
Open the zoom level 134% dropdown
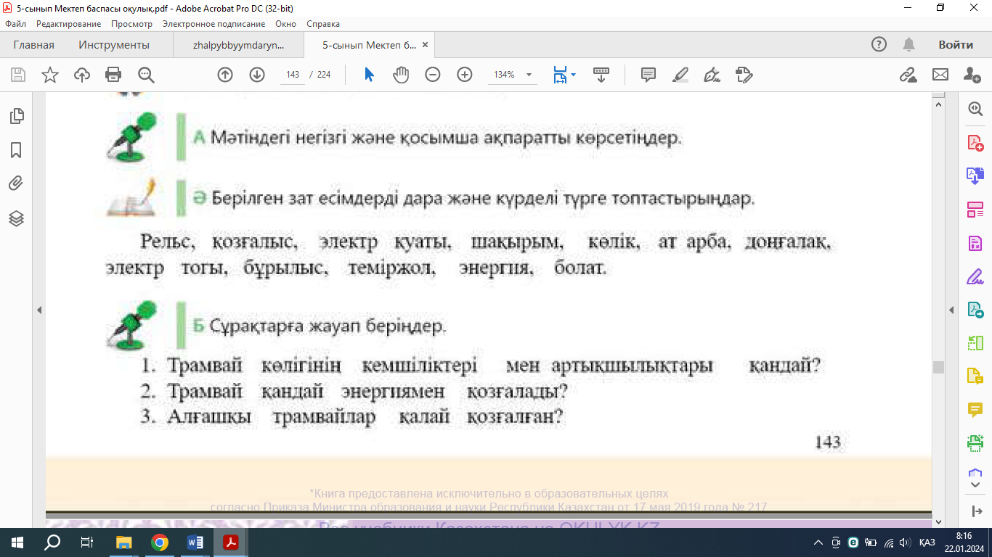(529, 75)
